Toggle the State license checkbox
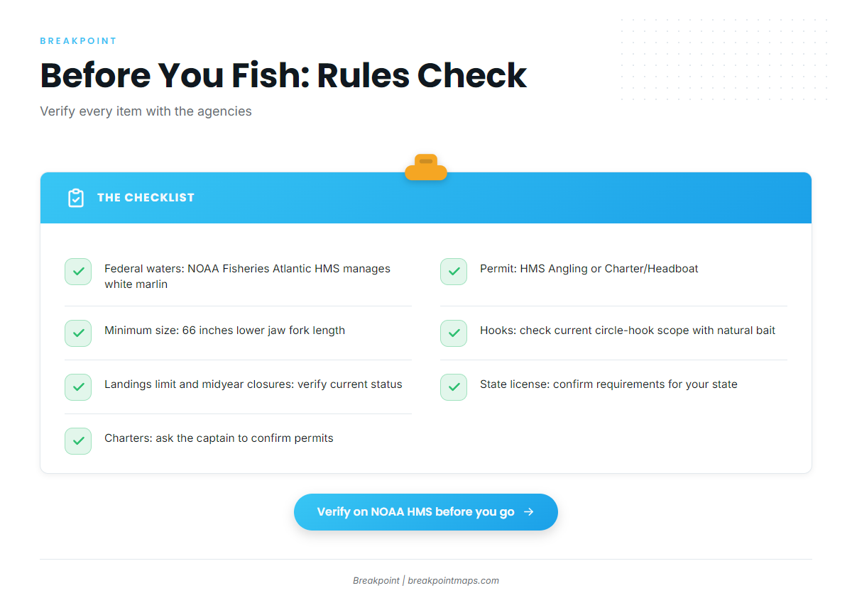The width and height of the screenshot is (852, 605). [454, 387]
